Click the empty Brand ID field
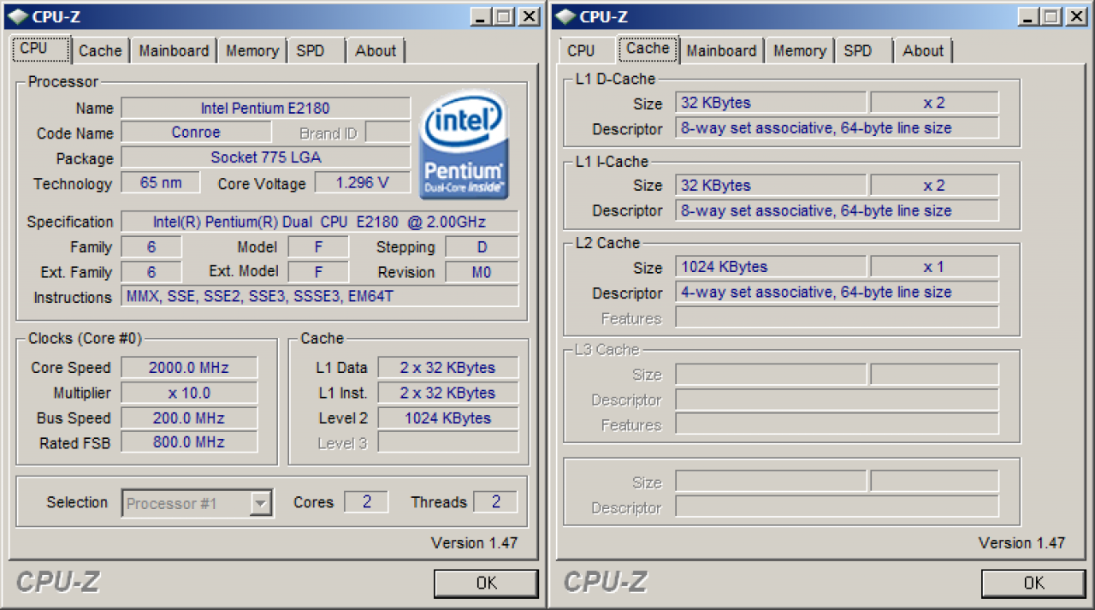The image size is (1095, 610). [x=388, y=133]
